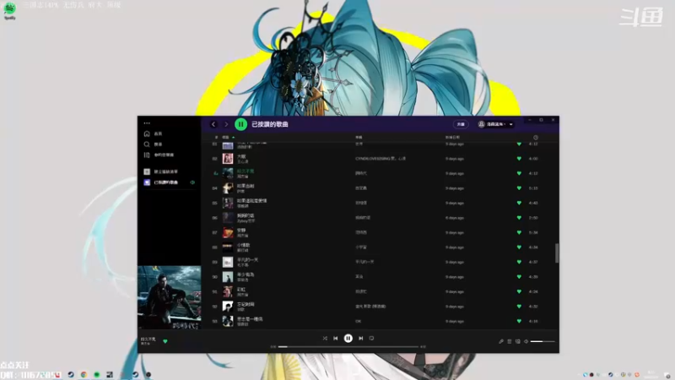Toggle shuffle in the player controls
The height and width of the screenshot is (380, 675).
point(325,339)
